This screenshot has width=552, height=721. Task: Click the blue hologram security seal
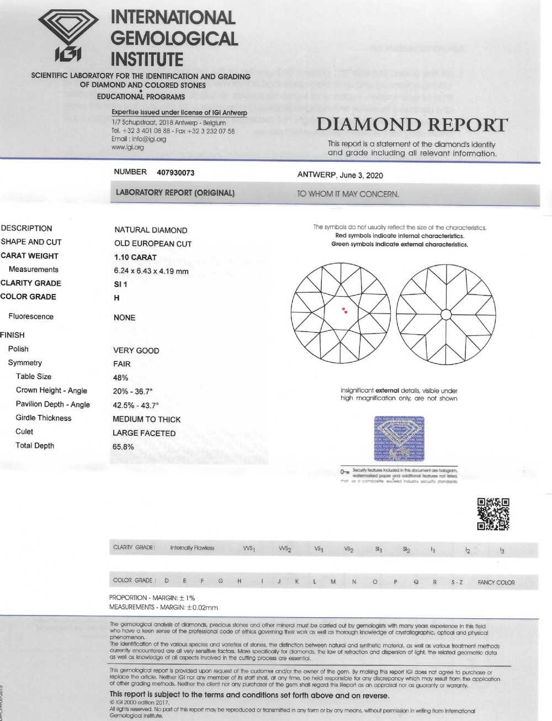[399, 438]
